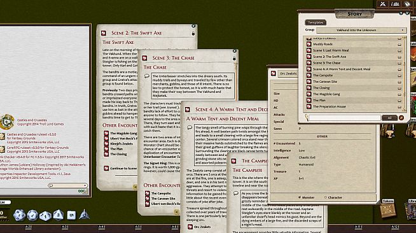416x233 pixels.
Task: Click the Scene 4 window link icon
Action: click(187, 109)
